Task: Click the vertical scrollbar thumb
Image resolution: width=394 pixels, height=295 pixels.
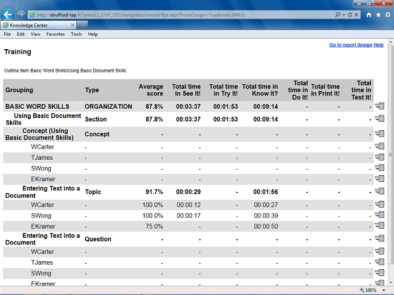Action: [x=390, y=154]
